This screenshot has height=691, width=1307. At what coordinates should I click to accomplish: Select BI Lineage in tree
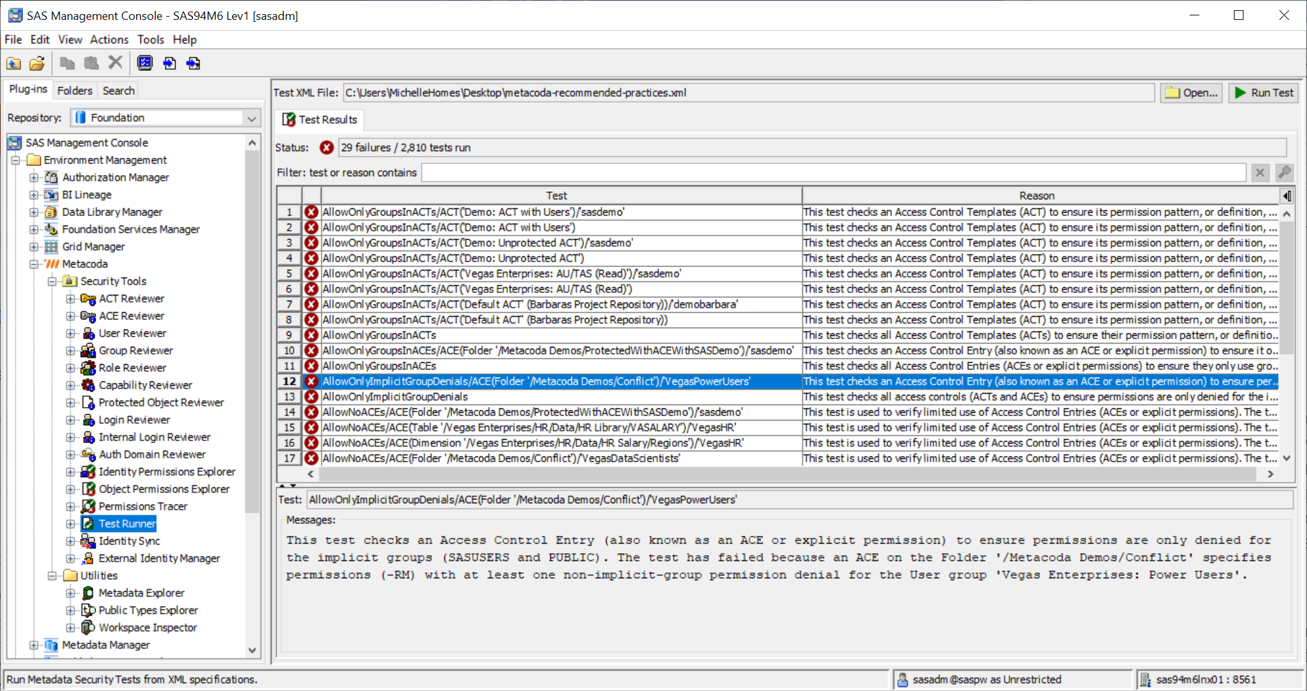point(87,195)
